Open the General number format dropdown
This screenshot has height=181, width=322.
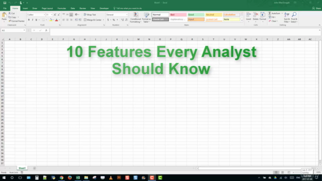pyautogui.click(x=127, y=15)
